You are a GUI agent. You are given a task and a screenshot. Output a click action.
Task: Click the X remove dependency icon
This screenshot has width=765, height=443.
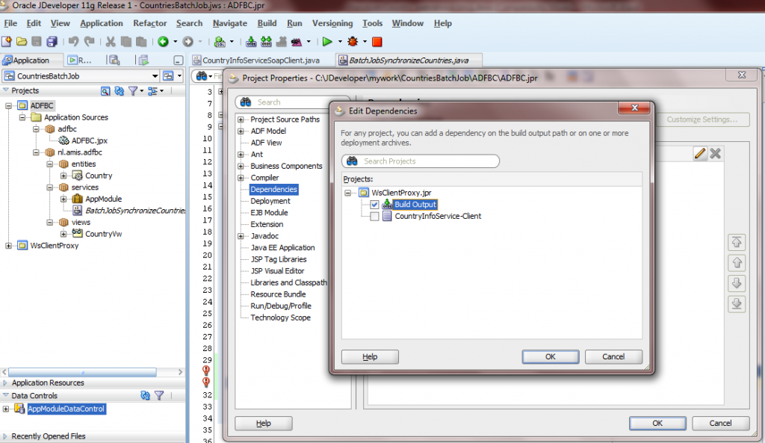[715, 153]
